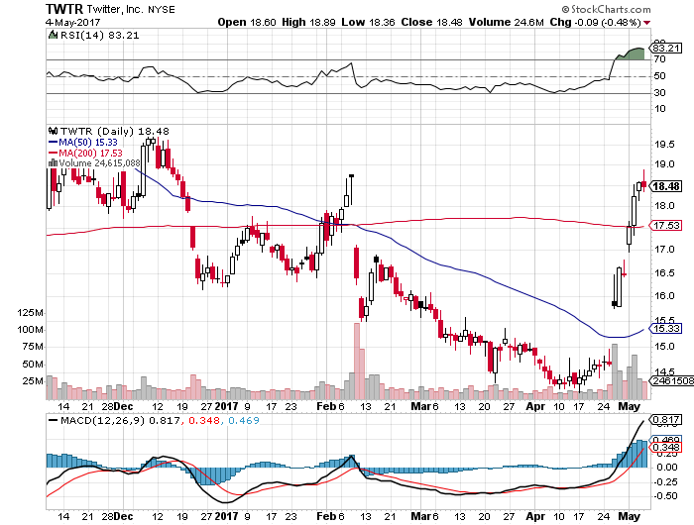The height and width of the screenshot is (525, 694).
Task: Click the blue 0.469 histogram value in MACD legend
Action: tap(244, 421)
